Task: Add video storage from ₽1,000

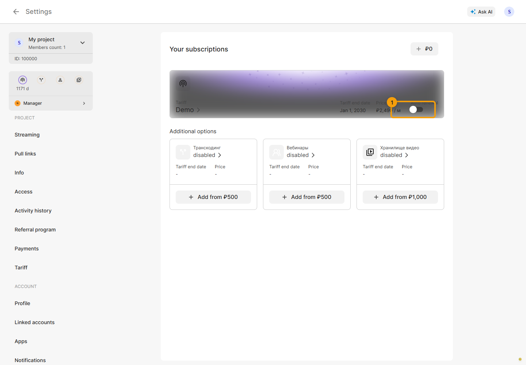Action: point(400,197)
